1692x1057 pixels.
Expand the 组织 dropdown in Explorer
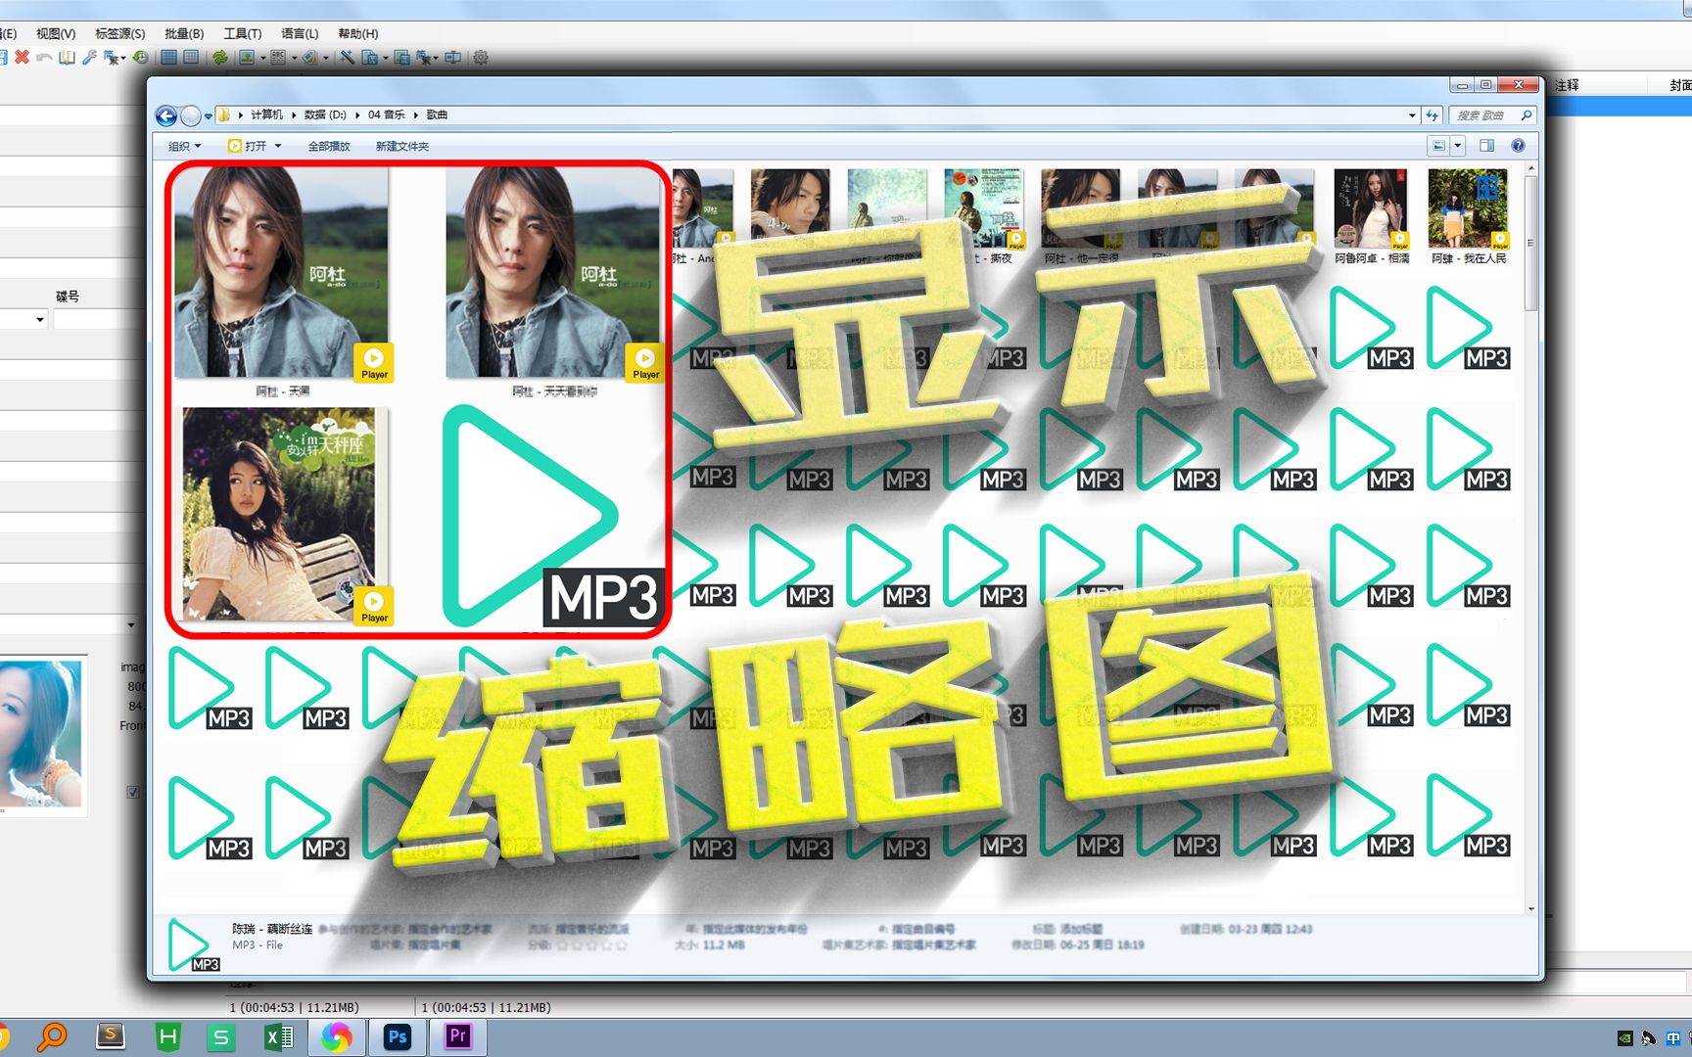pos(184,146)
